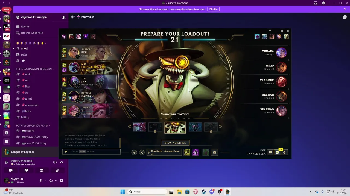The height and width of the screenshot is (196, 350).
Task: Select the first Cho'Gath skin thumbnail
Action: point(139,127)
